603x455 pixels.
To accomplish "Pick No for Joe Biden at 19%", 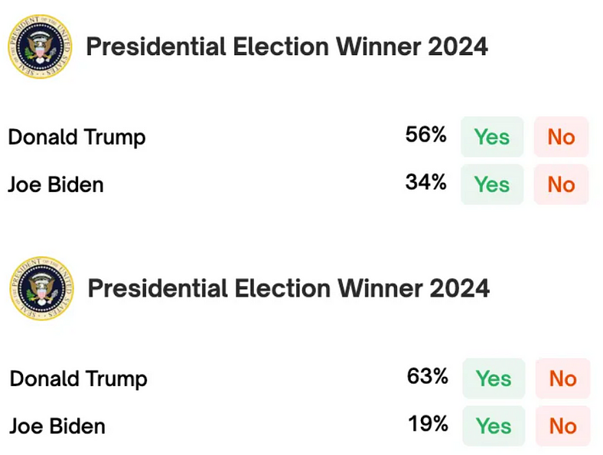I will pos(562,426).
